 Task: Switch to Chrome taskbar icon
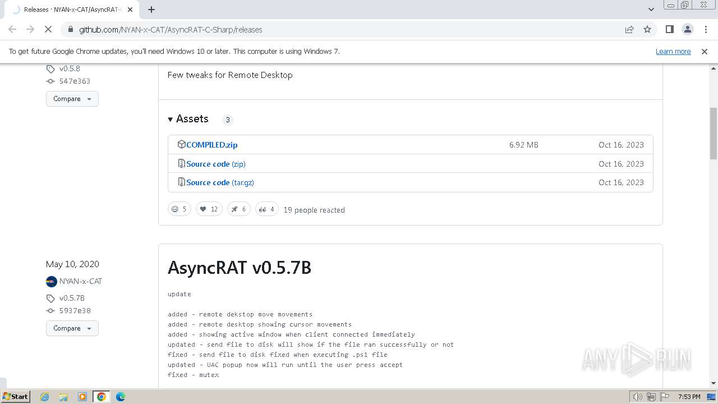pos(102,397)
